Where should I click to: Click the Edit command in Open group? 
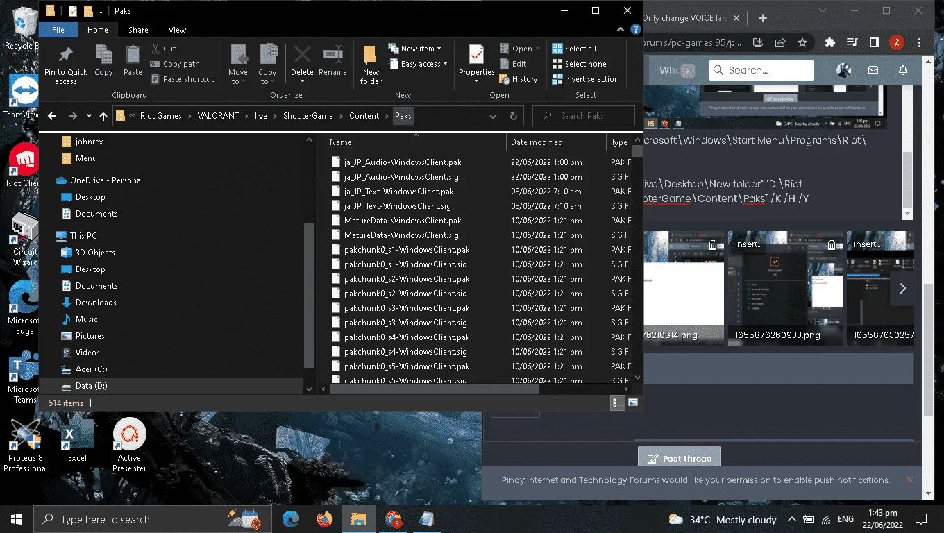(x=514, y=64)
